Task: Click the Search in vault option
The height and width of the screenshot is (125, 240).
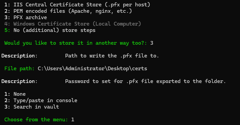Action: [x=32, y=107]
